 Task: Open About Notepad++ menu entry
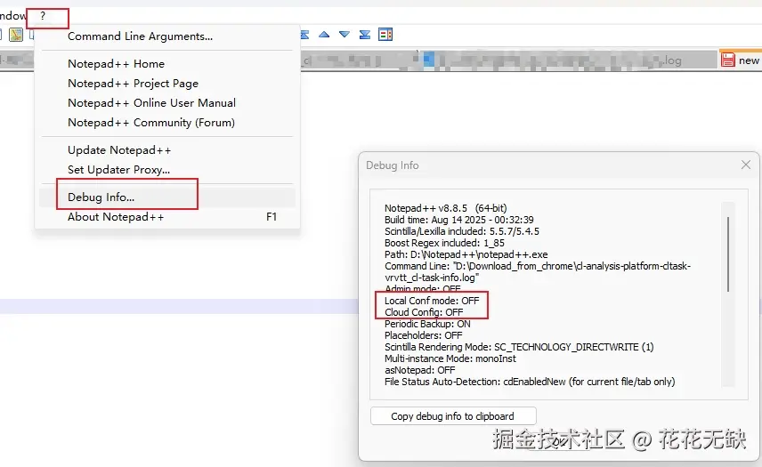[116, 216]
